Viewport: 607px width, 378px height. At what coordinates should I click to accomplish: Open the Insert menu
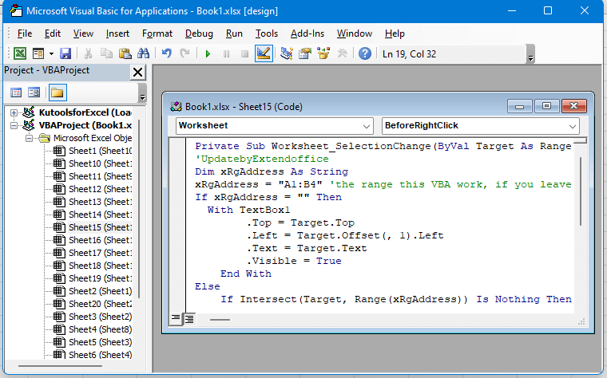[117, 33]
